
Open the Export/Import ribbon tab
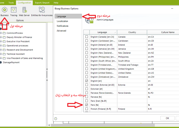[x=42, y=3]
